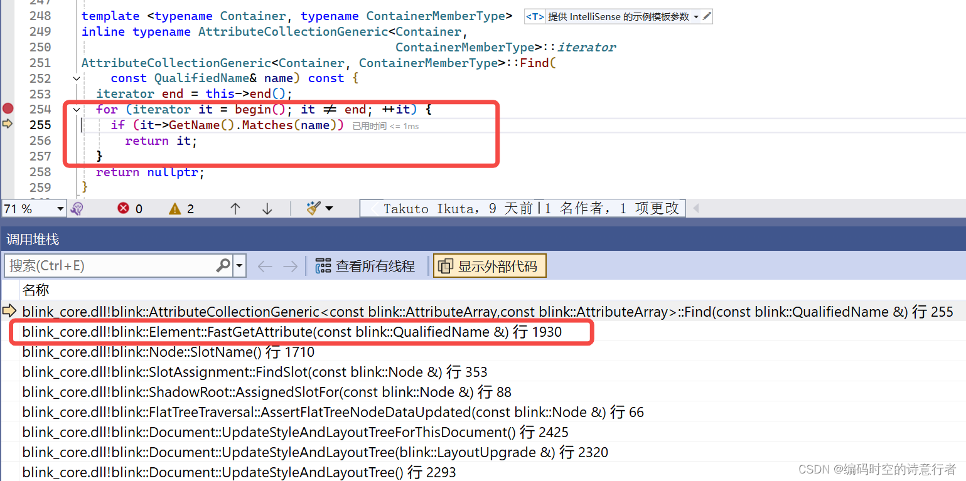Screen dimensions: 966x481
Task: Click the pencil edit icon for template parameters
Action: [707, 16]
